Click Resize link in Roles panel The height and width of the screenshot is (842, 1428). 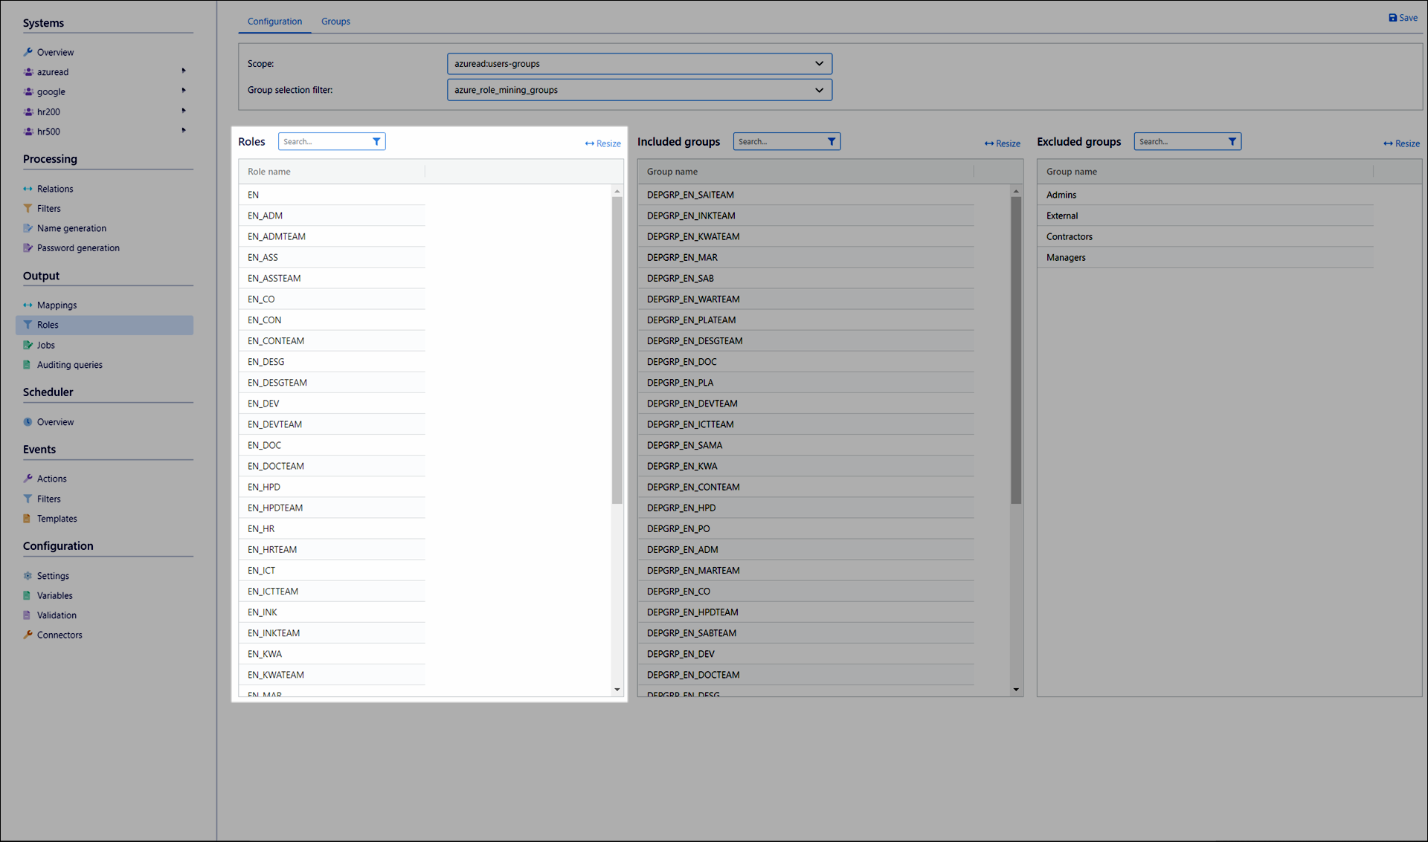point(602,143)
